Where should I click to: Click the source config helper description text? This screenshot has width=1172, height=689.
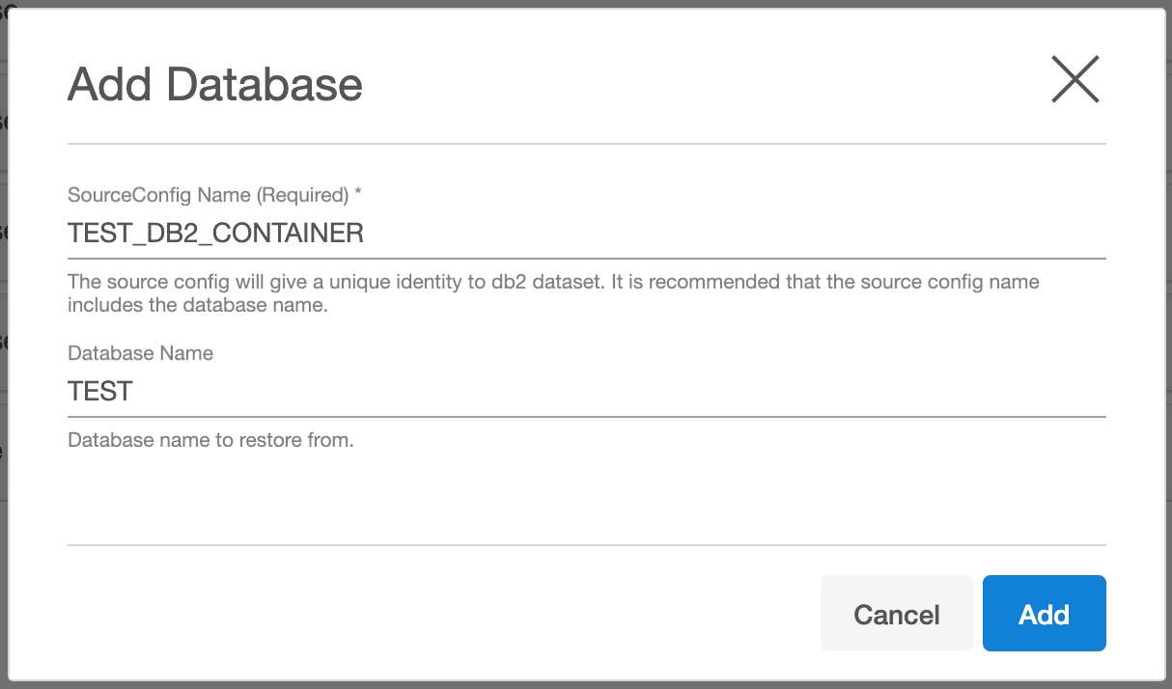(x=553, y=293)
